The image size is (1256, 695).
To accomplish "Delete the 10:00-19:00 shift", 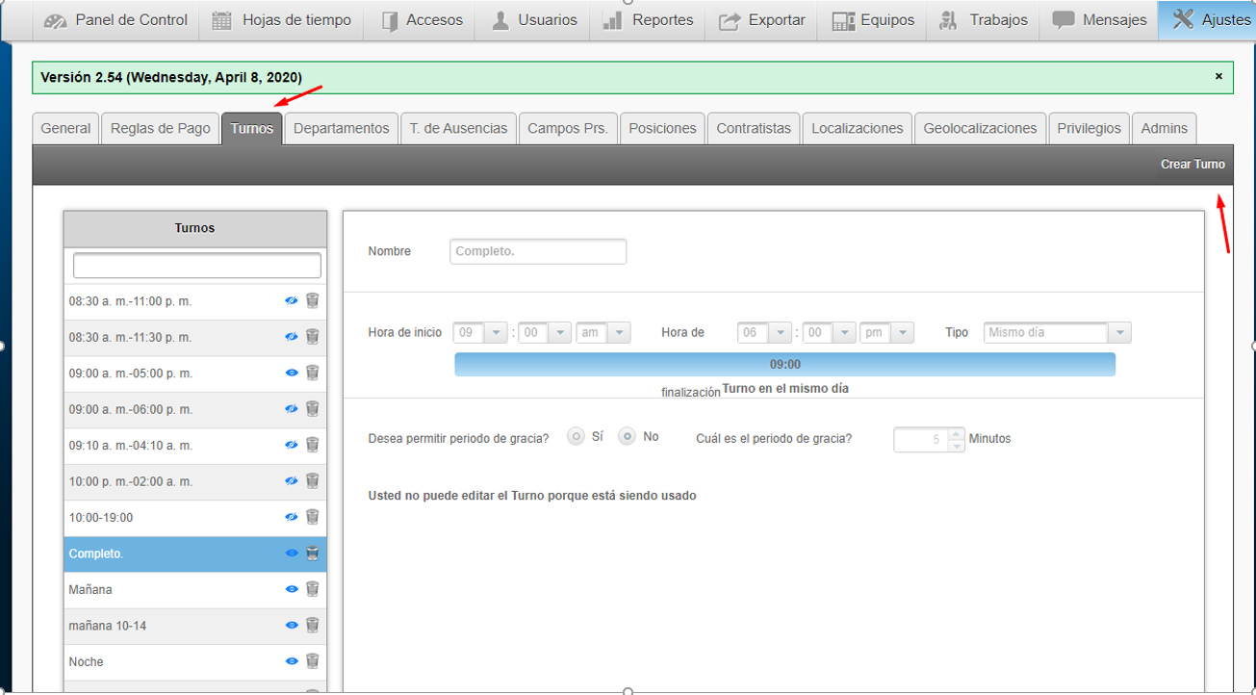I will [x=313, y=518].
